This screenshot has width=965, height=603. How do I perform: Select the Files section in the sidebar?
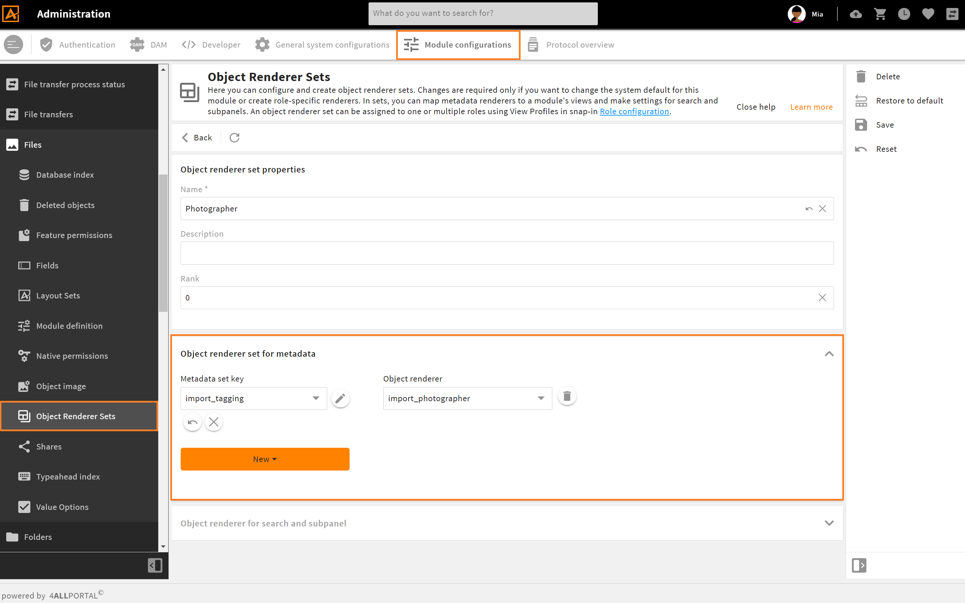[79, 145]
